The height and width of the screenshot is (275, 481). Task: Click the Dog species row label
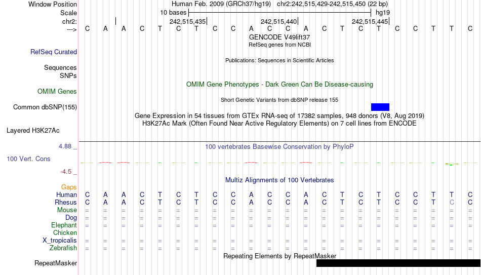[71, 218]
